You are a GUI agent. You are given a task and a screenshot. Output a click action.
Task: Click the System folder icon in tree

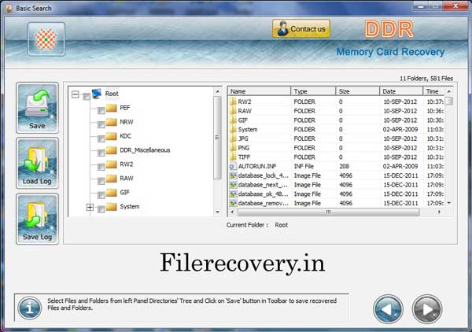click(112, 206)
